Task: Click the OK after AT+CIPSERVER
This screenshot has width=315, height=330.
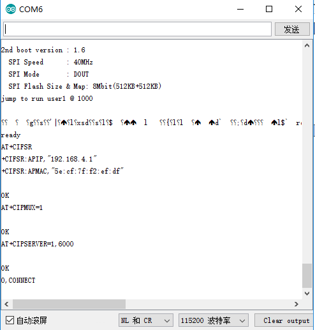Action: (5, 268)
